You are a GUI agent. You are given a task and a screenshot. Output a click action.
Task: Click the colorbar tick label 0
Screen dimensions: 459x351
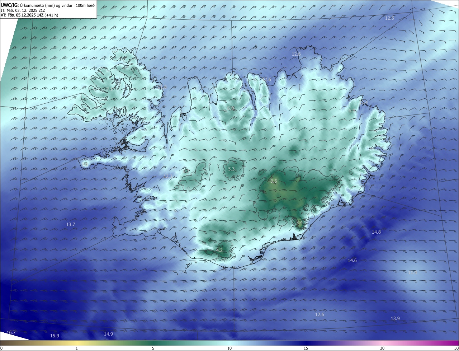1,348
